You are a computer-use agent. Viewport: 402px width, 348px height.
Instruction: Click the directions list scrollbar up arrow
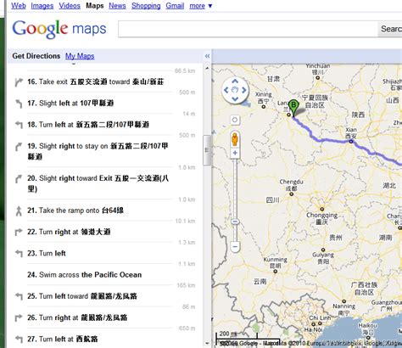[207, 68]
